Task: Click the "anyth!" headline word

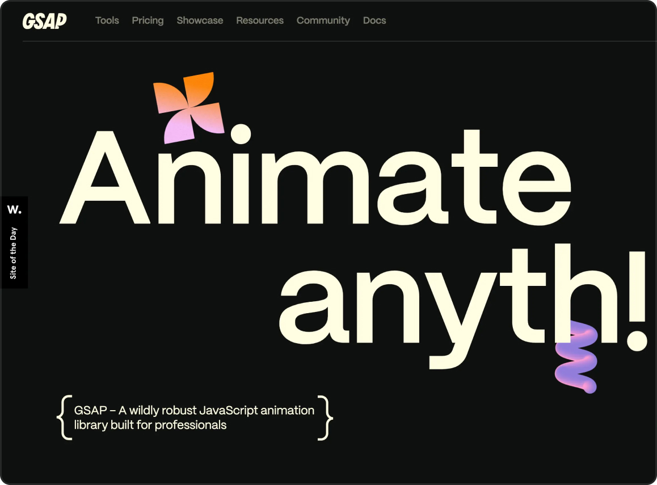Action: point(464,306)
